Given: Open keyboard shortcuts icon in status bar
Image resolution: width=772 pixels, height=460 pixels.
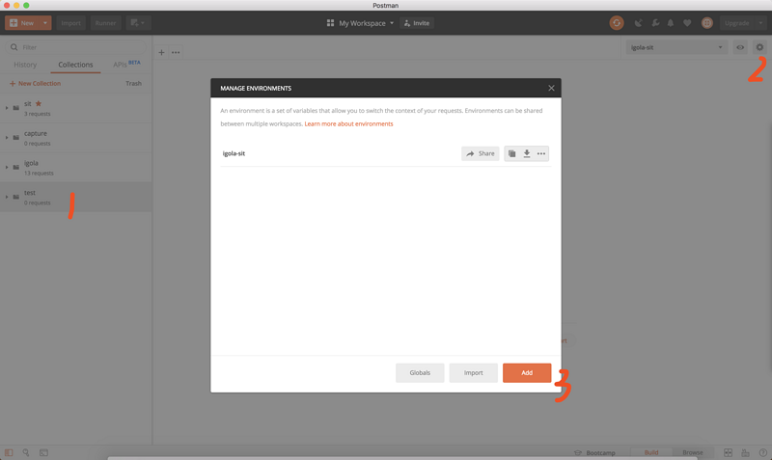Looking at the screenshot, I should click(745, 452).
